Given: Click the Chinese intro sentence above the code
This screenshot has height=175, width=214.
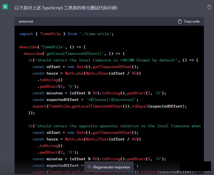Looking at the screenshot, I should [66, 8].
